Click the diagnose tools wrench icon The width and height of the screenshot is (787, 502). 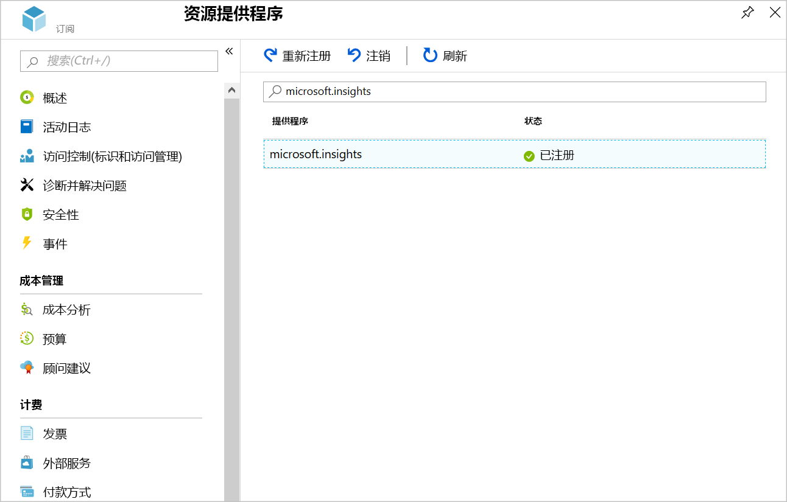coord(27,185)
